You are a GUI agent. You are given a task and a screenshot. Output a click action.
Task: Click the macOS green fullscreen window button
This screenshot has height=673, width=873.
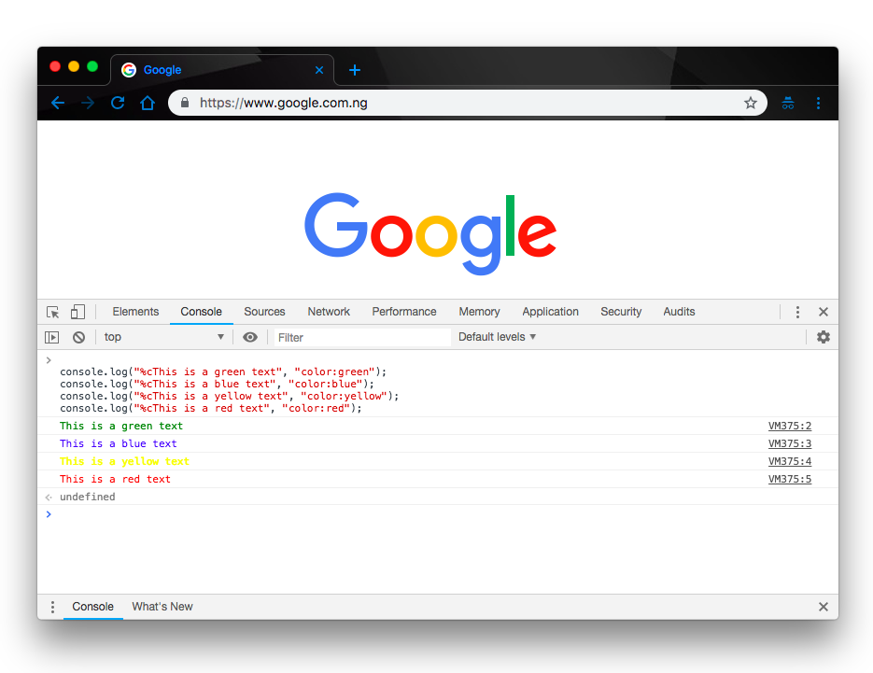tap(92, 67)
